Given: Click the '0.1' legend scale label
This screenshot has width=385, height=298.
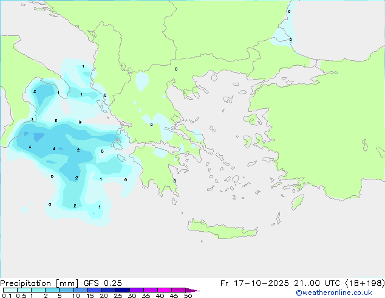Looking at the screenshot, I should pyautogui.click(x=7, y=296).
